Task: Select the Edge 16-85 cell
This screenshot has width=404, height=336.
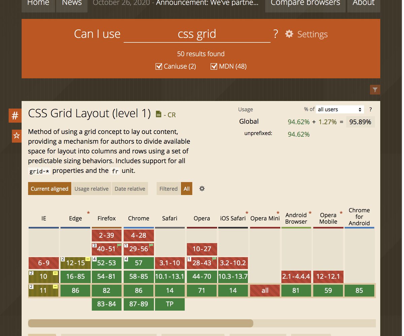Action: pyautogui.click(x=75, y=277)
